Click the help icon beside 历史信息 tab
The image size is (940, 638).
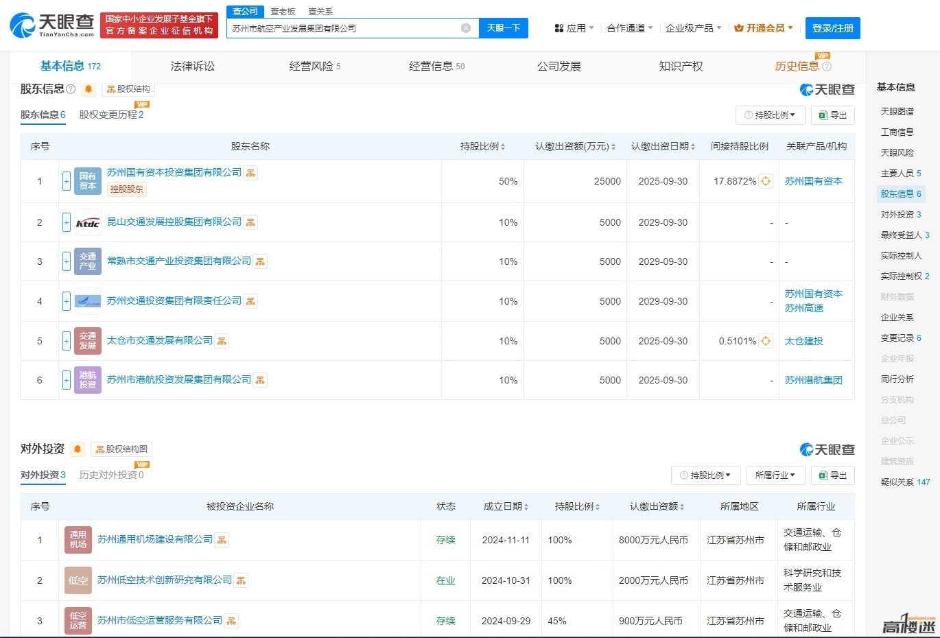pos(827,67)
